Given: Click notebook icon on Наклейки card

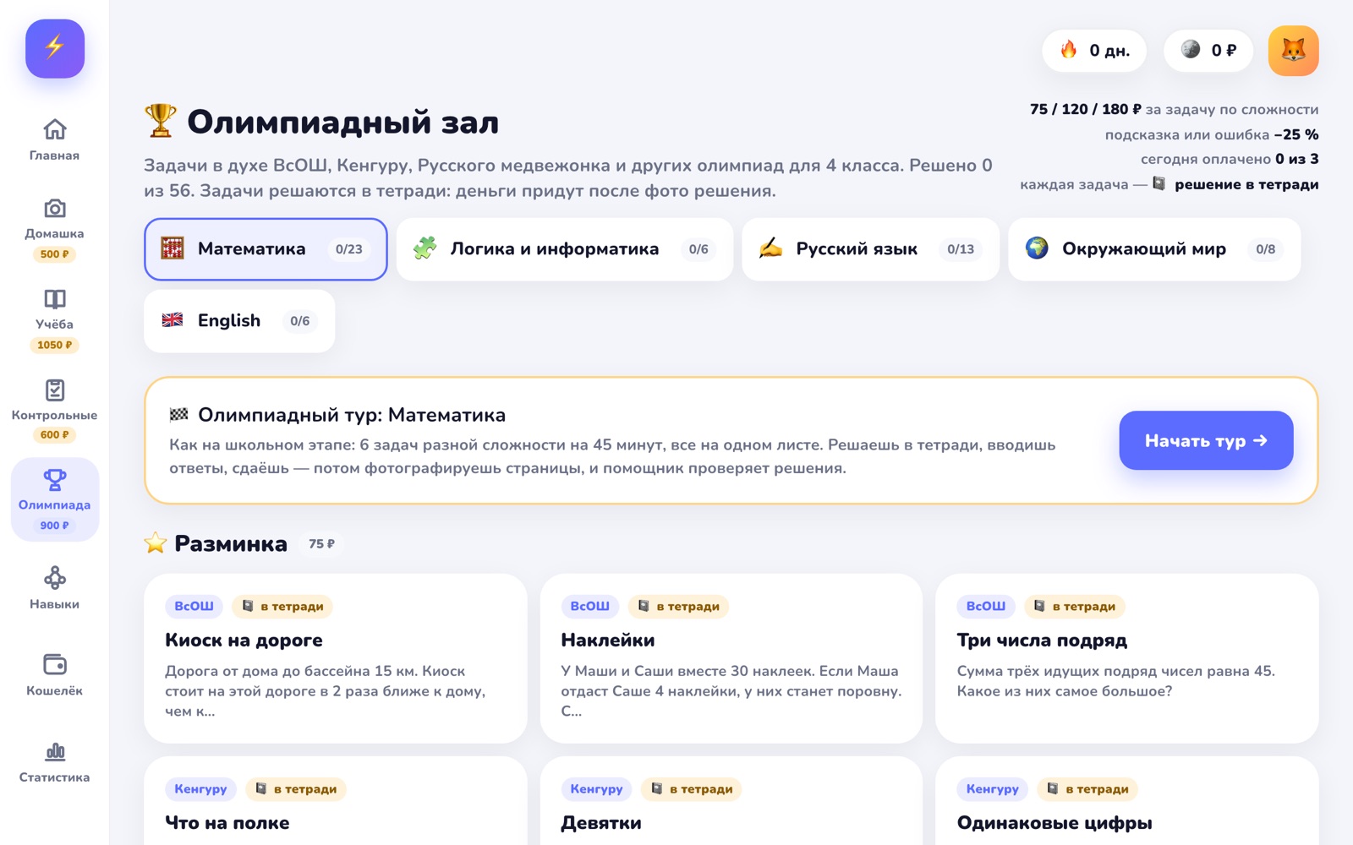Looking at the screenshot, I should (x=644, y=606).
